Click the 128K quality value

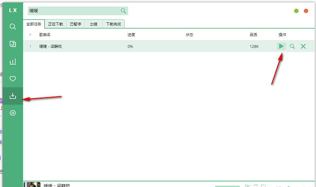pyautogui.click(x=254, y=47)
